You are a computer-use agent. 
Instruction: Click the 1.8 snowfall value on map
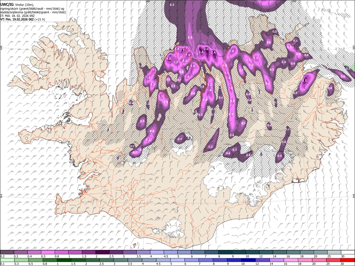pos(169,59)
